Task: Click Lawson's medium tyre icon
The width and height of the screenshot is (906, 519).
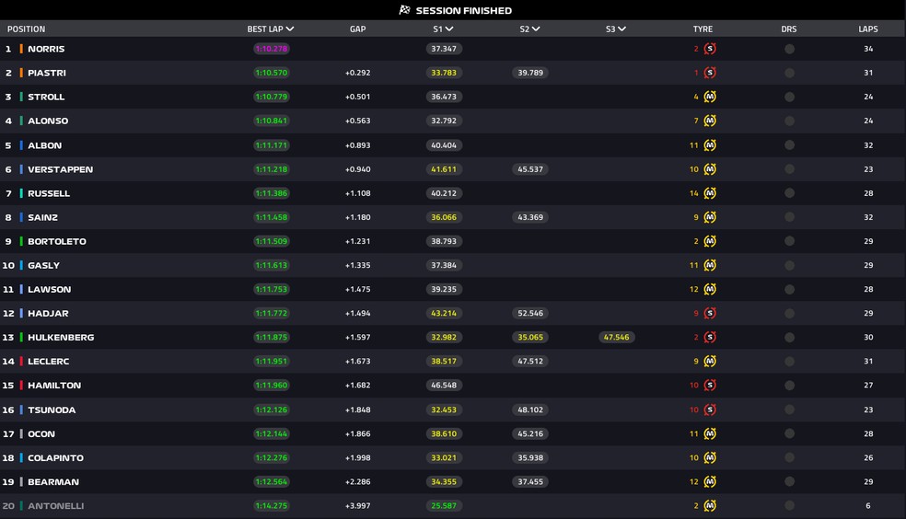Action: tap(710, 289)
